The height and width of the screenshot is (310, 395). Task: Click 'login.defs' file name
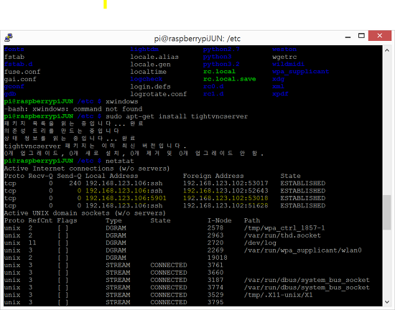(150, 87)
